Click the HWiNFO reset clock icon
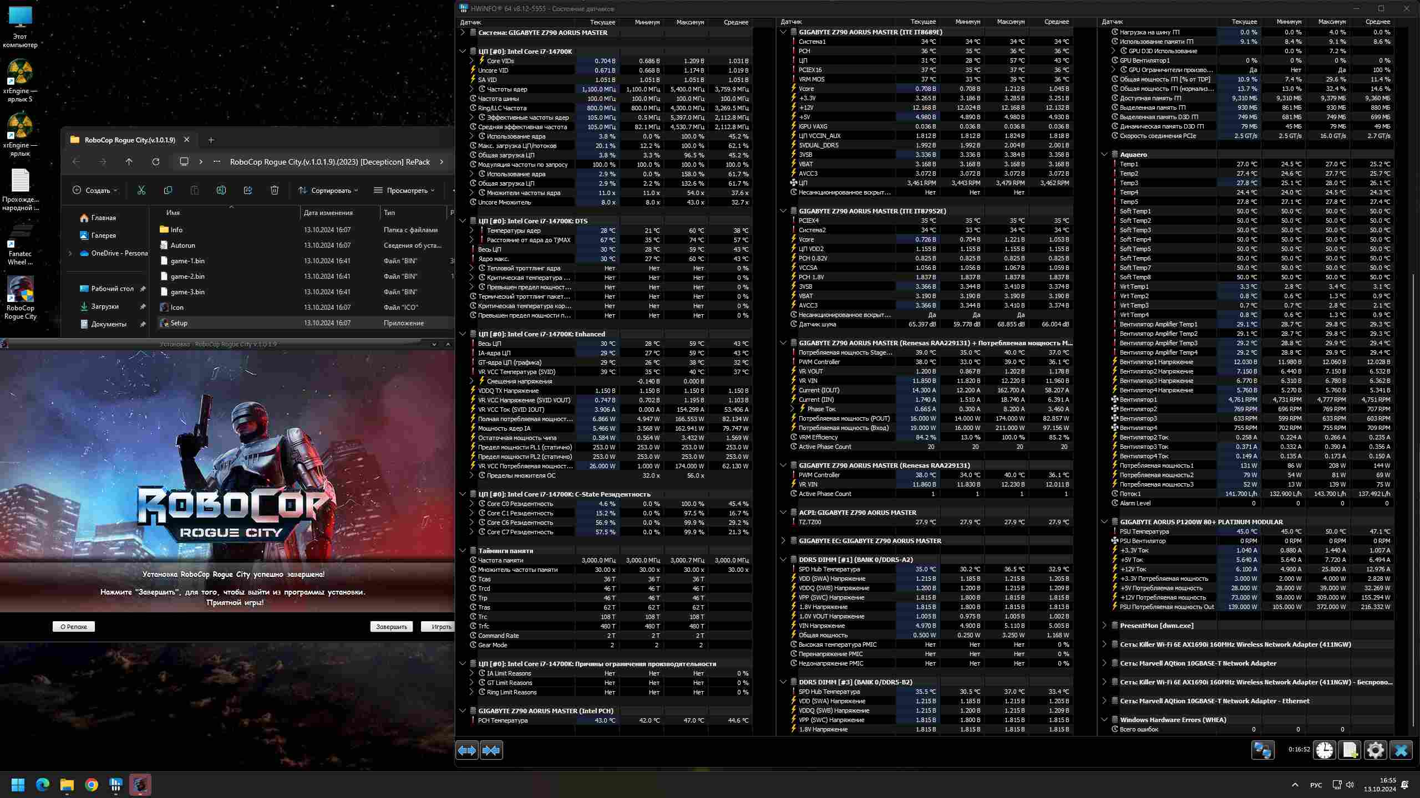1420x798 pixels. click(1325, 750)
